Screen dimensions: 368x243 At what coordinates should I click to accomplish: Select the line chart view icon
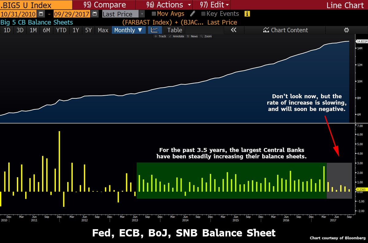click(x=154, y=30)
